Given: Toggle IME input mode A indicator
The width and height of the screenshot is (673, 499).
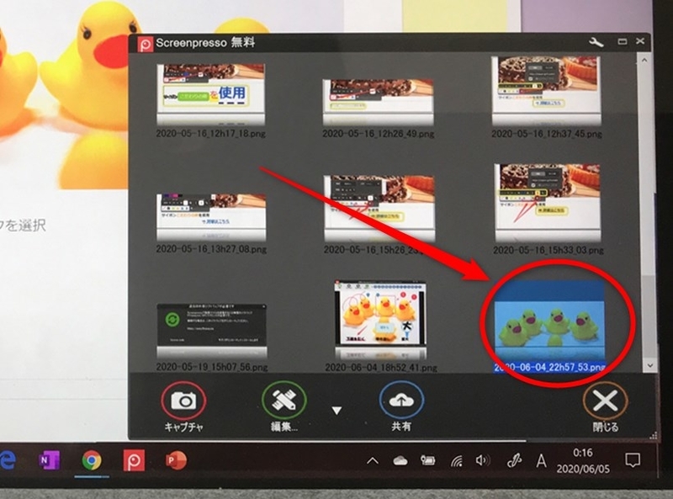Looking at the screenshot, I should 541,461.
